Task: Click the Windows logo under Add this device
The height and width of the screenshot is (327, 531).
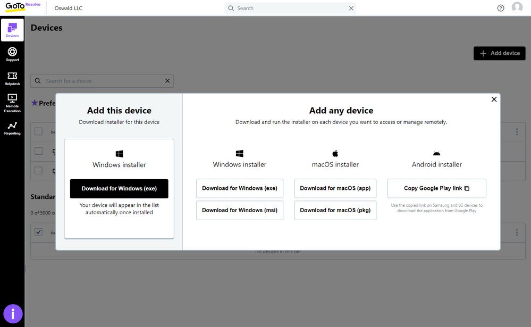Action: [x=119, y=154]
